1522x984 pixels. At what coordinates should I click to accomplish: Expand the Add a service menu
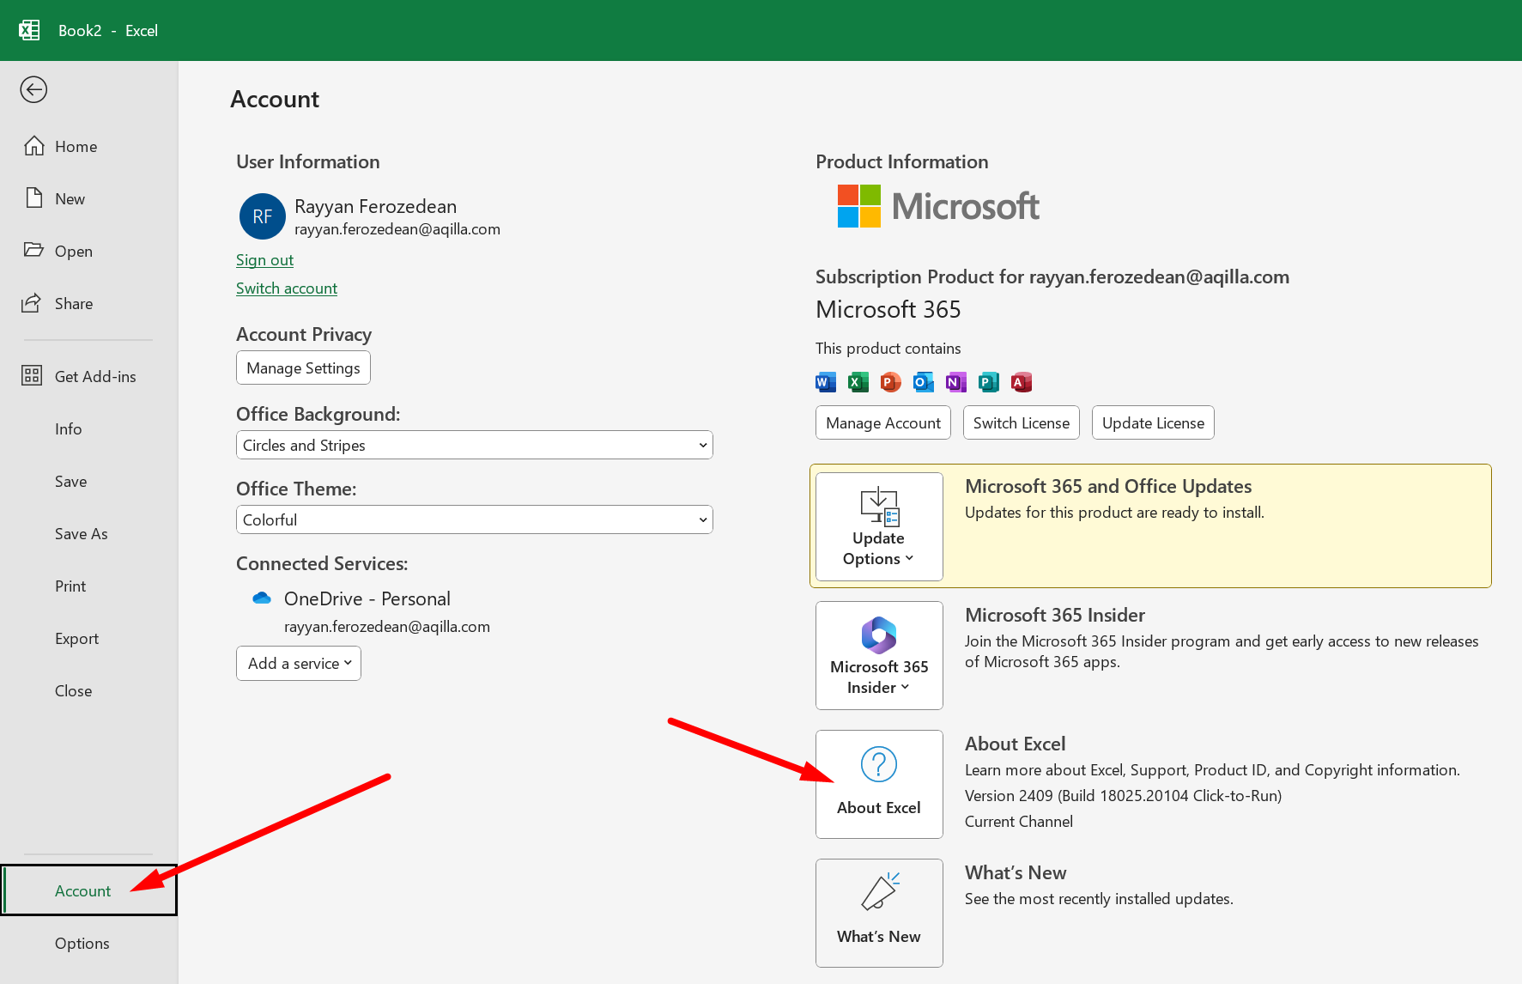pos(299,663)
